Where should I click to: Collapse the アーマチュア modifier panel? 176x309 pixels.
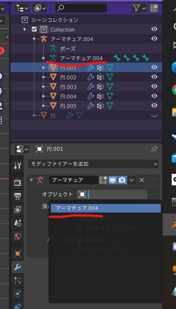click(31, 180)
